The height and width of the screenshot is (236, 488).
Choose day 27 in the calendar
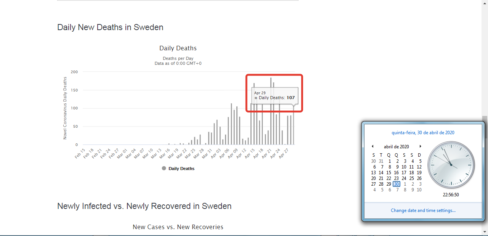(373, 184)
